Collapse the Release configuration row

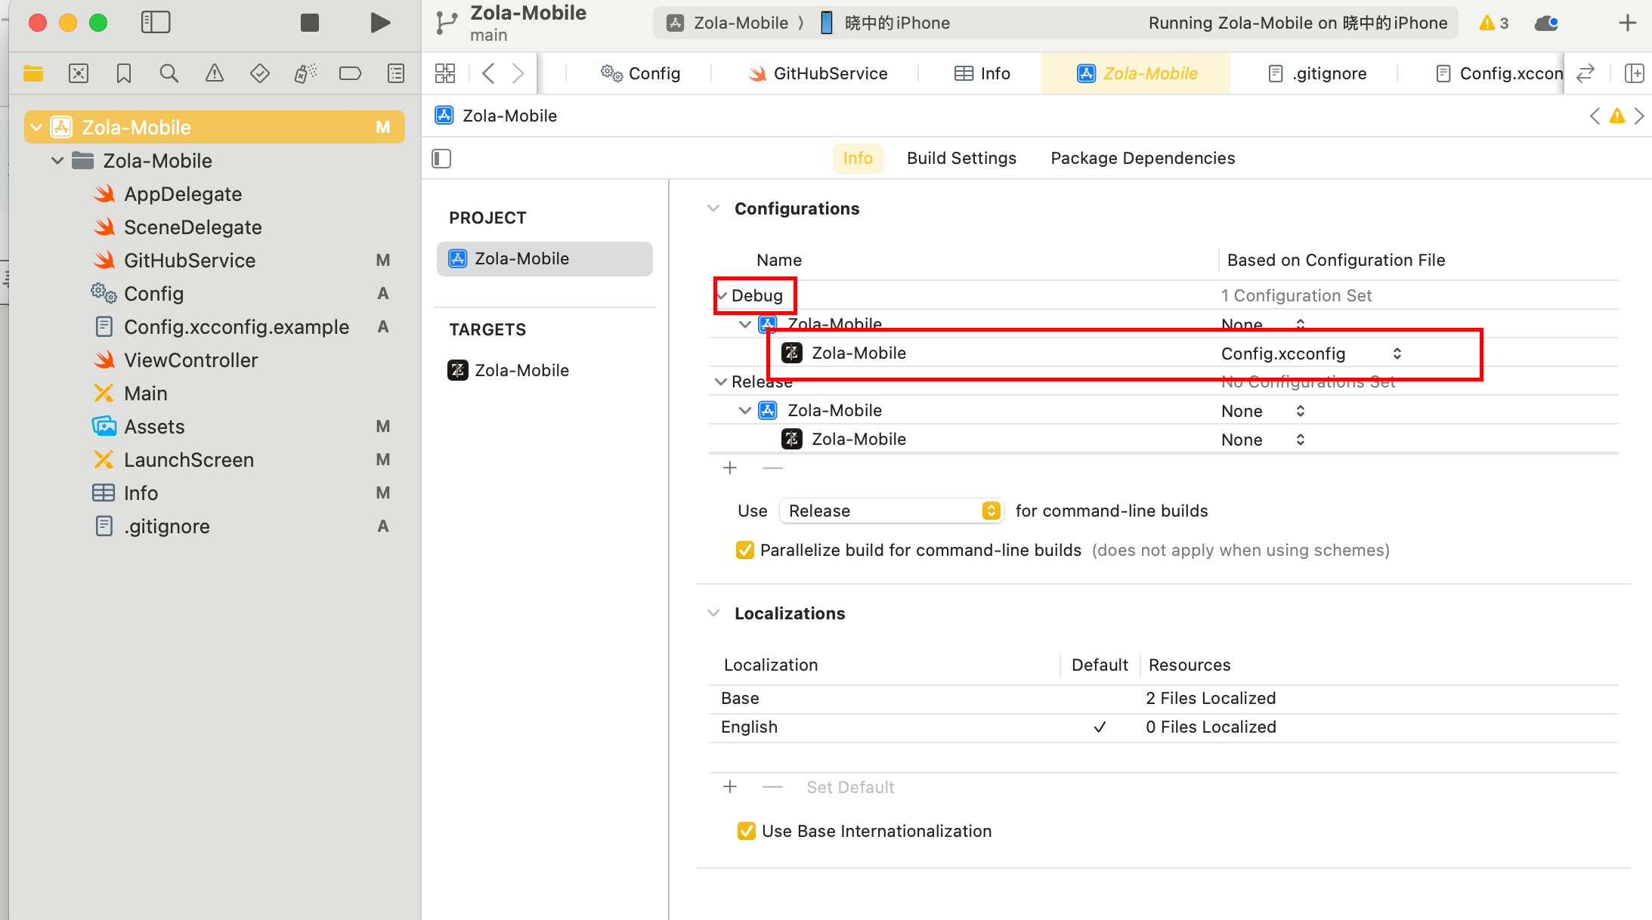pyautogui.click(x=721, y=382)
